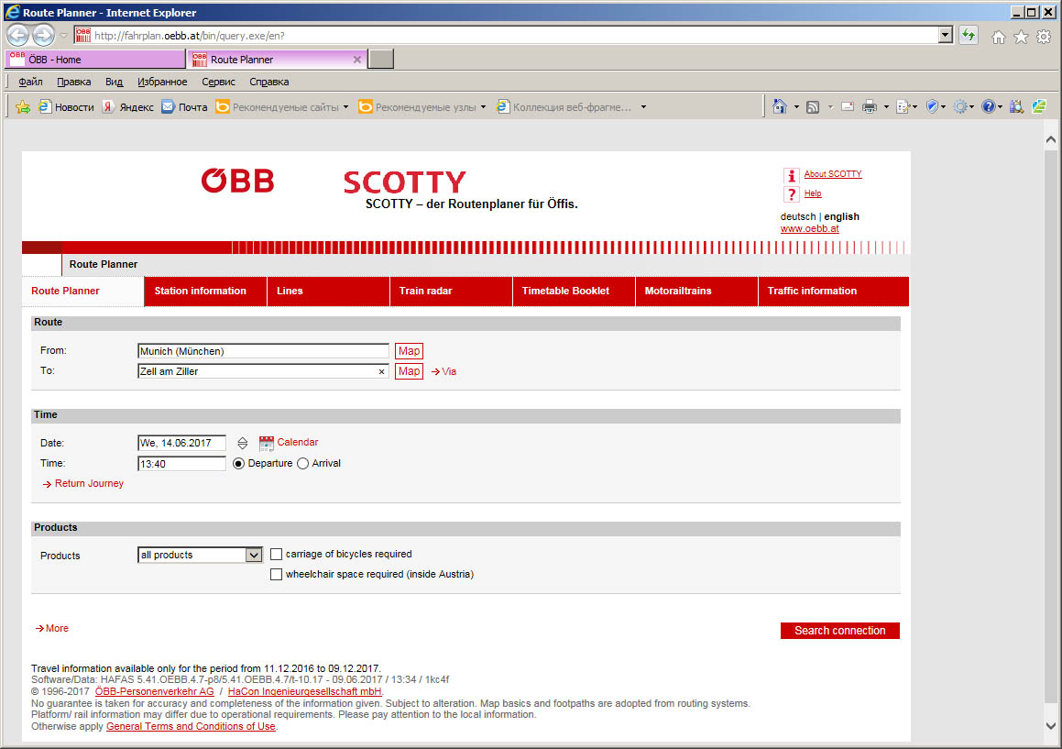Switch language to deutsch
Image resolution: width=1062 pixels, height=749 pixels.
[x=798, y=217]
